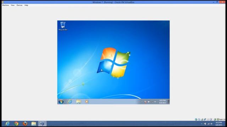Viewport: 227px width, 127px height.
Task: Click the guest network monitor tray icon
Action: (152, 102)
